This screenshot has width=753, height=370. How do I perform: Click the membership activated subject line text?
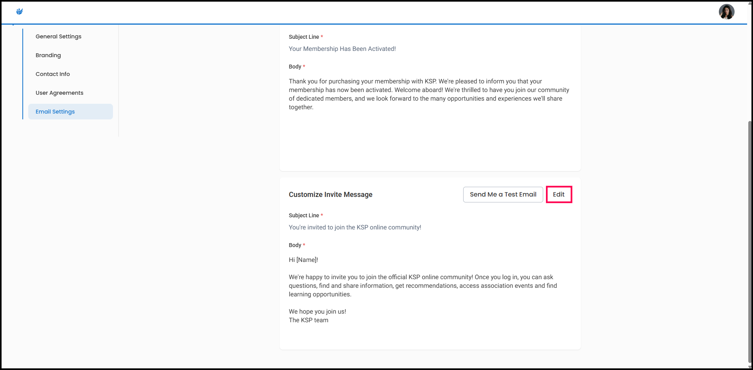[342, 49]
